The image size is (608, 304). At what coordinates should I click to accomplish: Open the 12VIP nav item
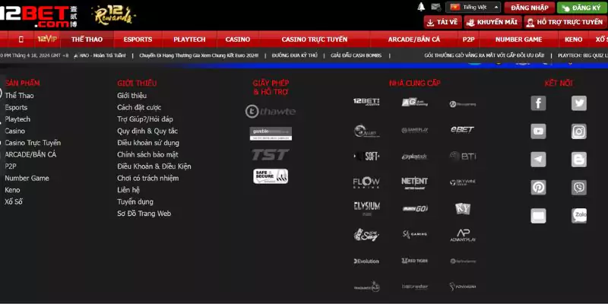point(47,40)
